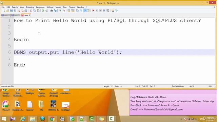
Task: Open the Language menu
Action: [x=40, y=7]
